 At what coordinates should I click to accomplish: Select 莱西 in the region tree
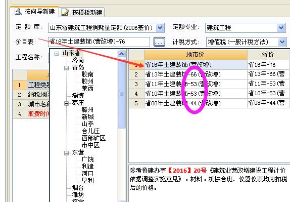coord(87,89)
